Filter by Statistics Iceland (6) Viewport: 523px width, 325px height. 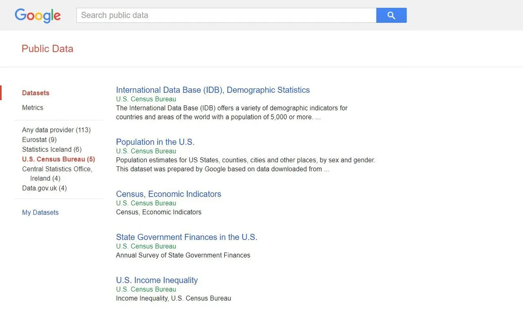[52, 150]
